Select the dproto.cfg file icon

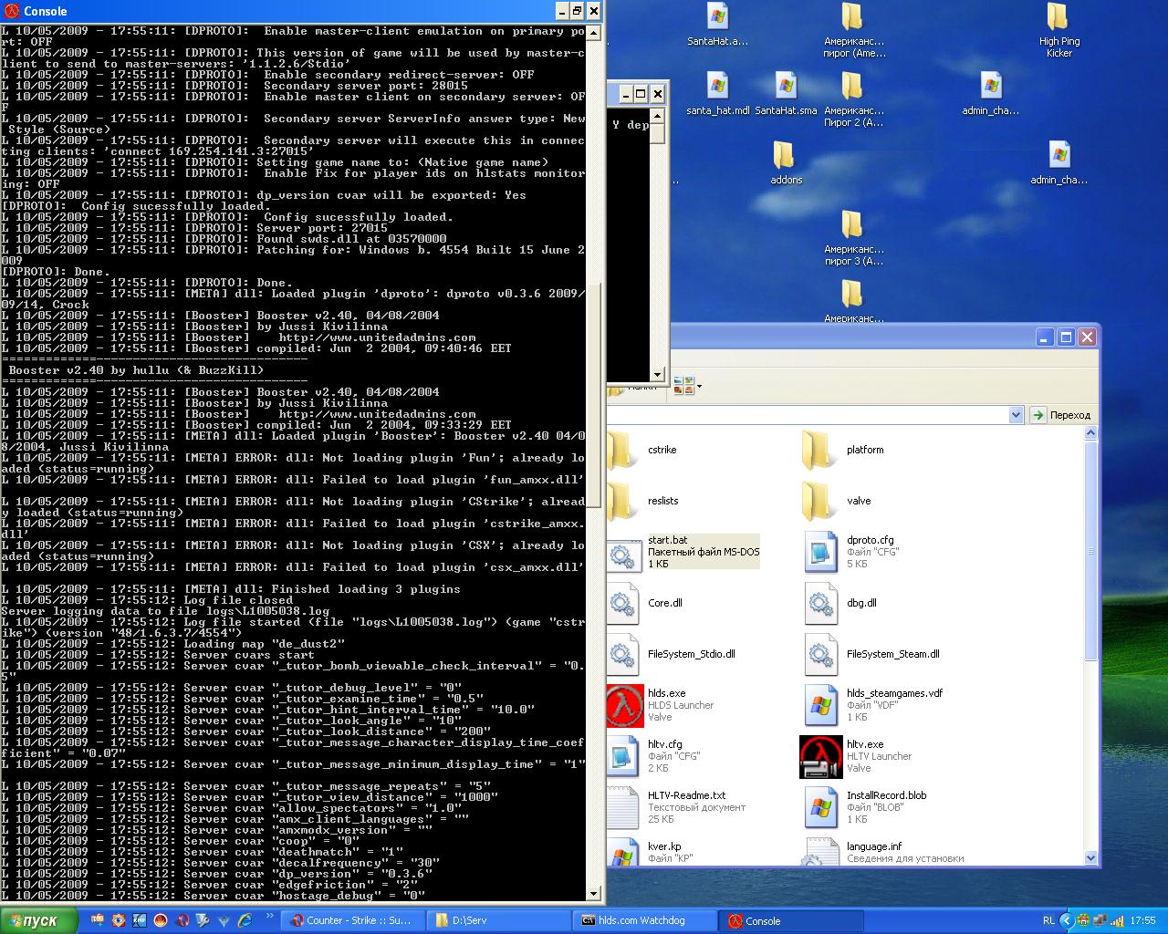820,552
